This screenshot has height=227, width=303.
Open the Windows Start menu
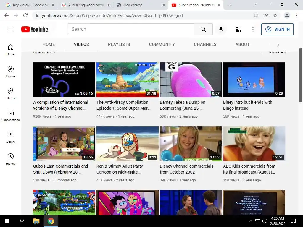pyautogui.click(x=7, y=221)
